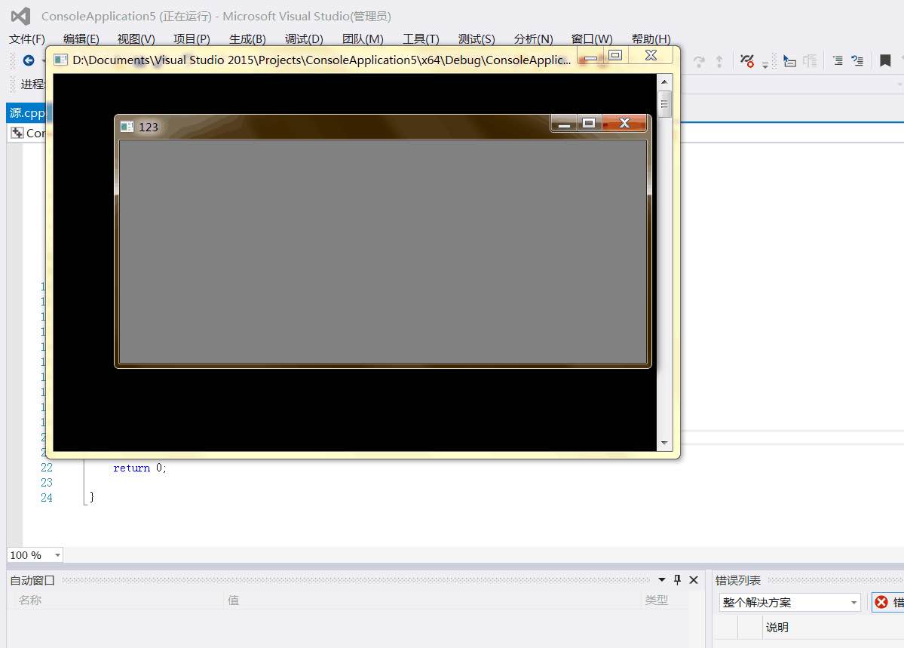Screen dimensions: 904x648
Task: Click line number 22 in the gutter
Action: (x=47, y=468)
